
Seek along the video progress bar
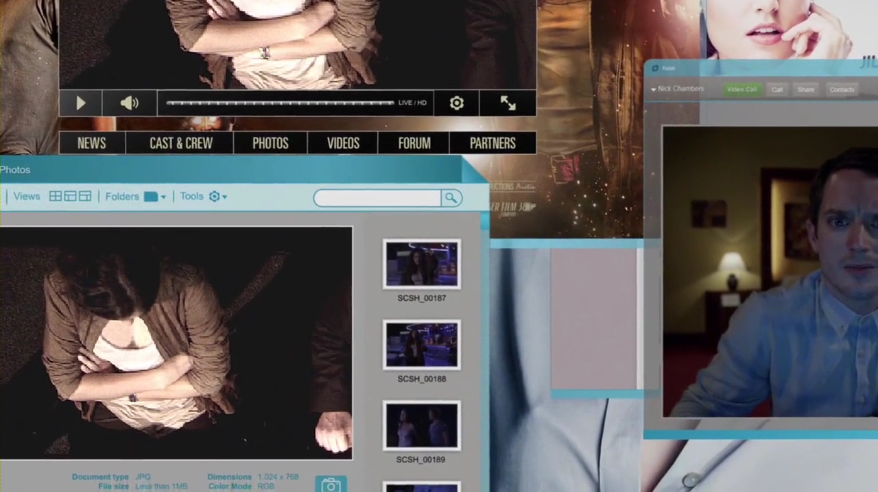[x=280, y=103]
